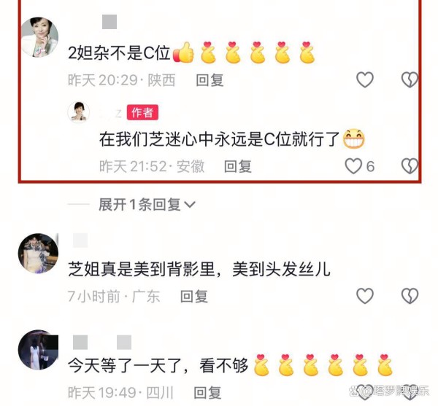
Task: Dislike the Shaanxi comment with broken heart
Action: pos(410,79)
